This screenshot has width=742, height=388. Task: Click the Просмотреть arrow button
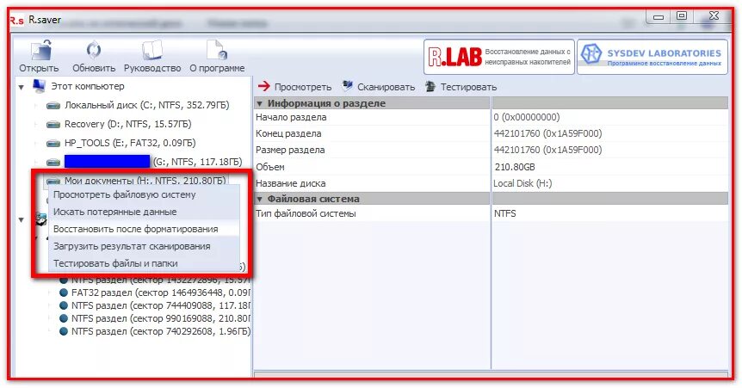tap(294, 87)
